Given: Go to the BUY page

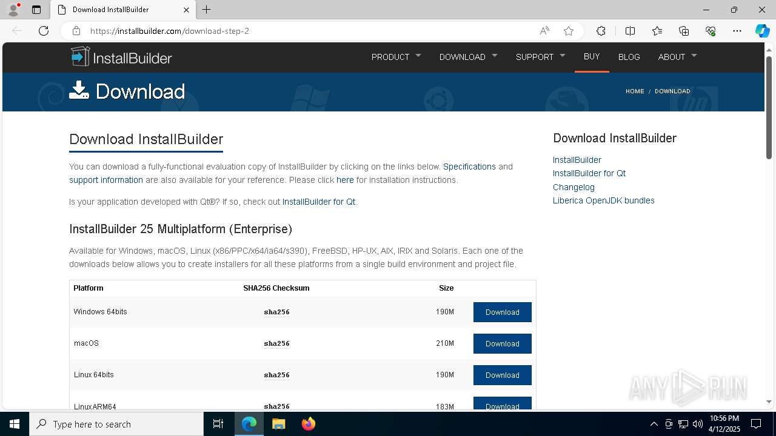Looking at the screenshot, I should tap(592, 56).
